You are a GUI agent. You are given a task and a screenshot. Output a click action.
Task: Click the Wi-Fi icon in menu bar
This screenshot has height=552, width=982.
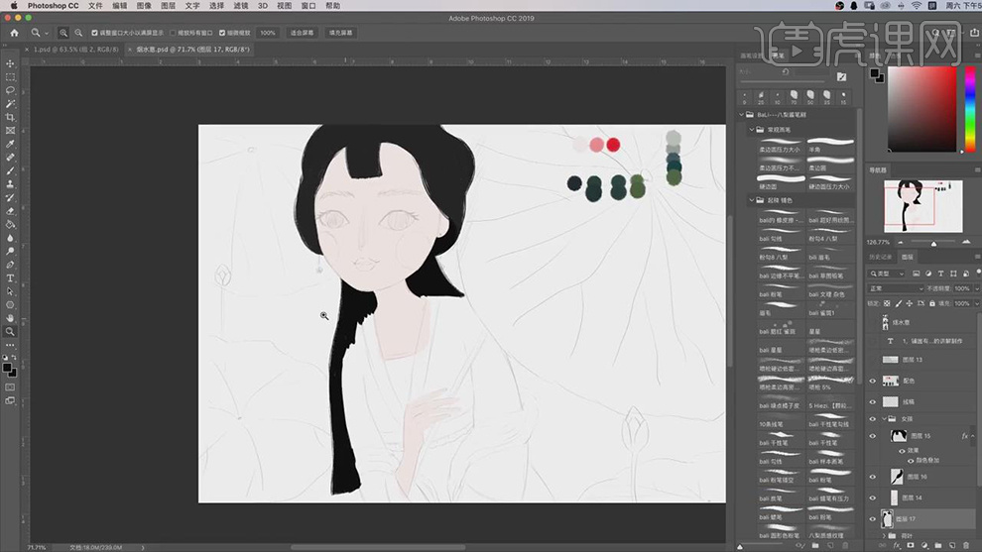tap(917, 6)
